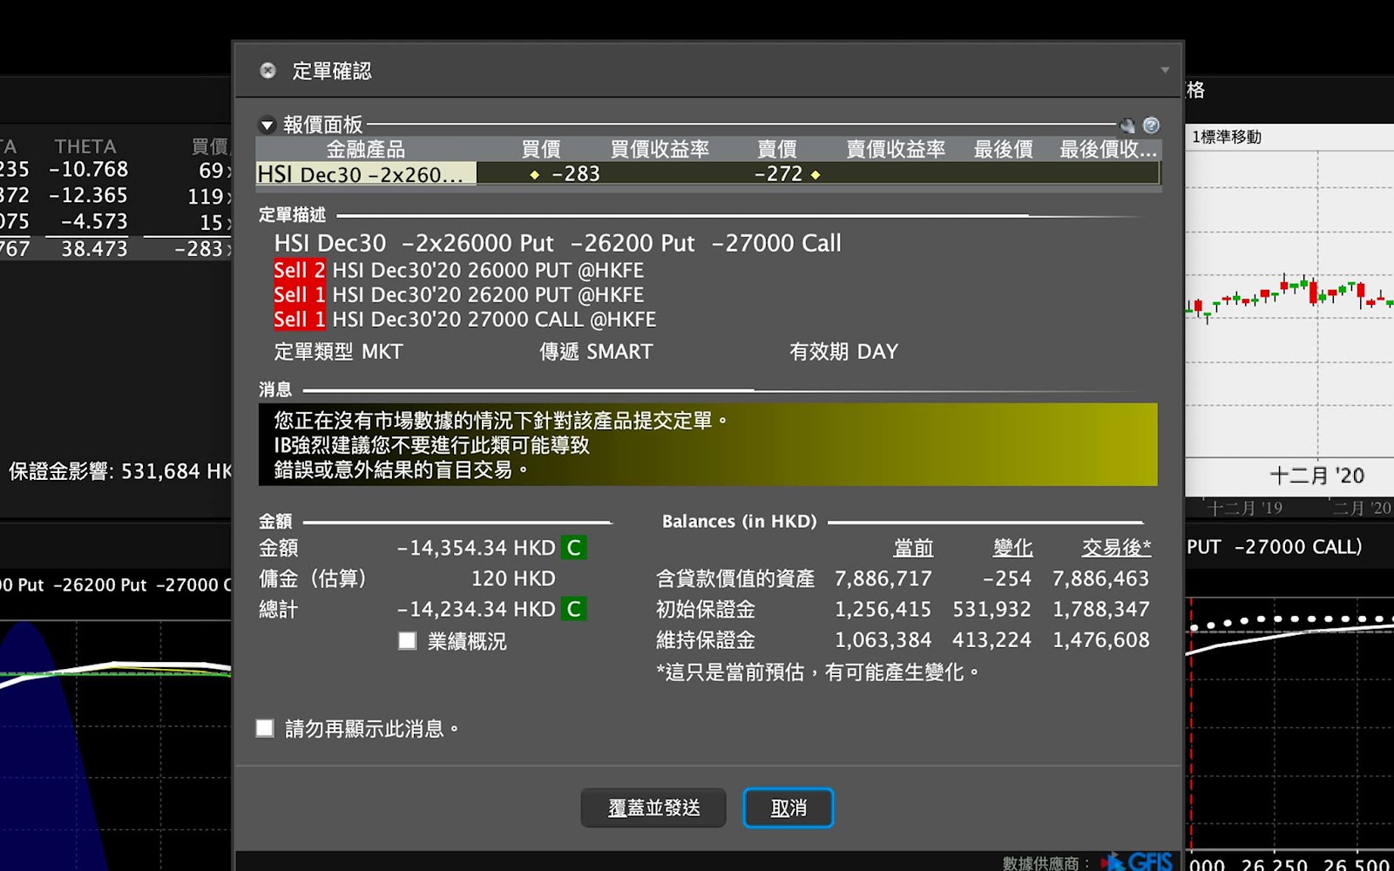
Task: Click green C badge next to 總計 total
Action: pyautogui.click(x=573, y=609)
